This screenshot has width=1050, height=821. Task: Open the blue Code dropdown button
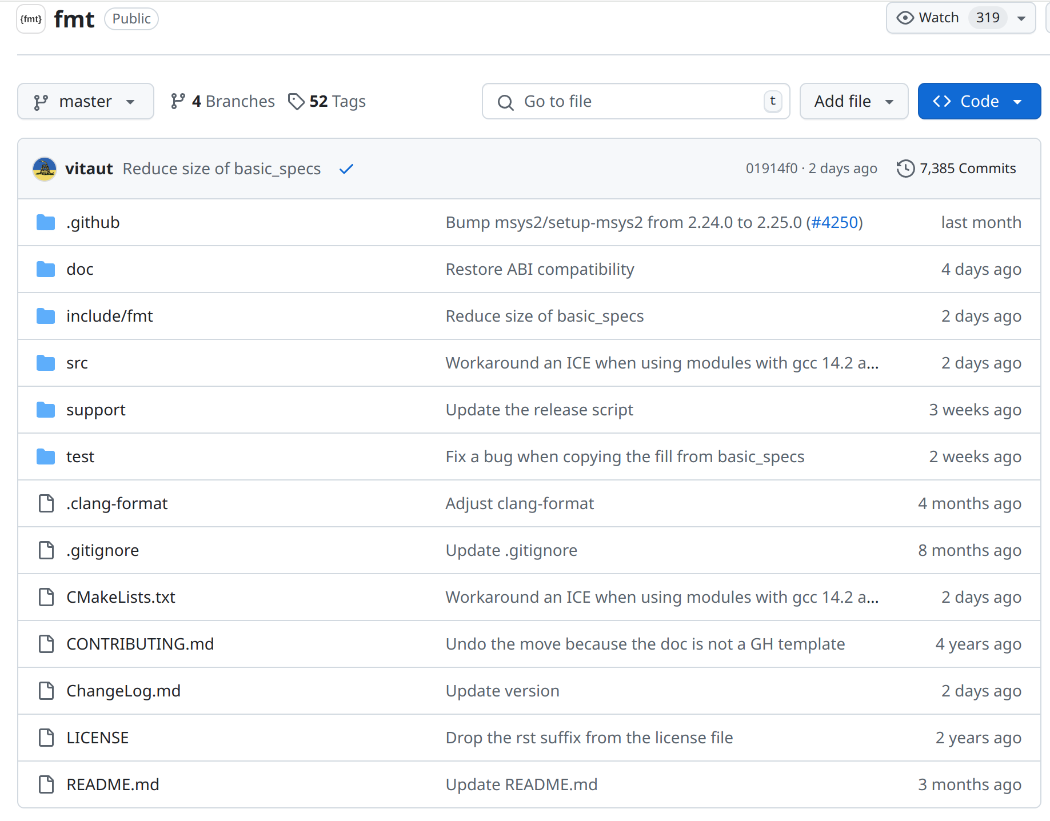[x=979, y=102]
